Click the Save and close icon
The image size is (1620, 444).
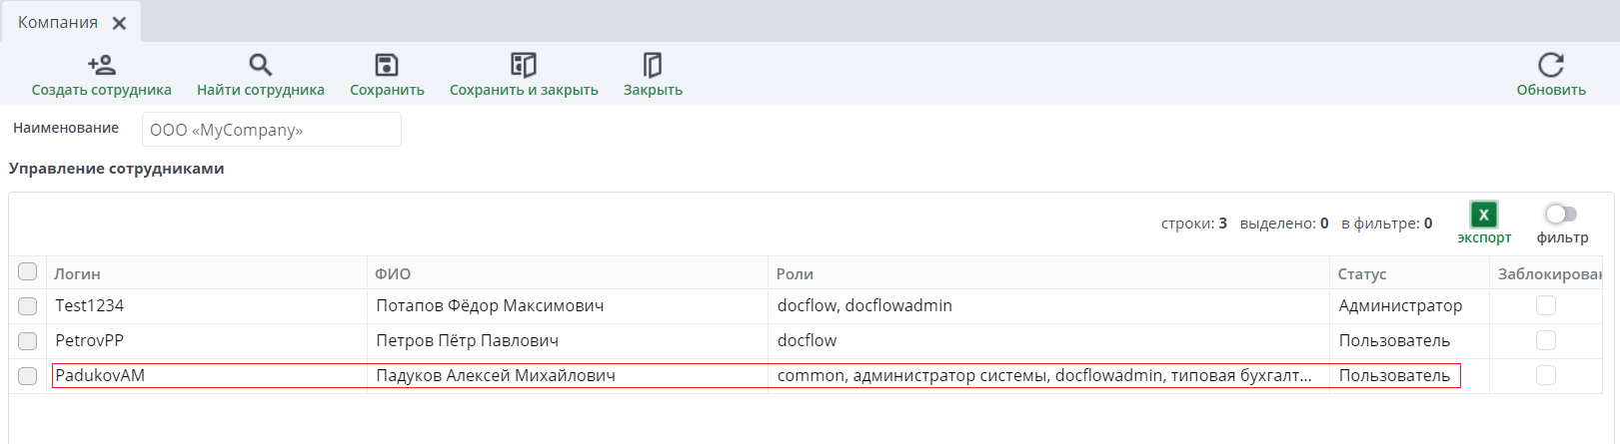524,66
